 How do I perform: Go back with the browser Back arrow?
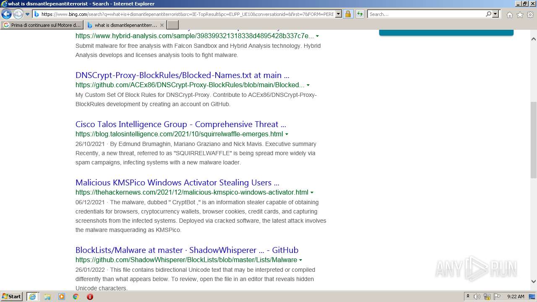[6, 14]
